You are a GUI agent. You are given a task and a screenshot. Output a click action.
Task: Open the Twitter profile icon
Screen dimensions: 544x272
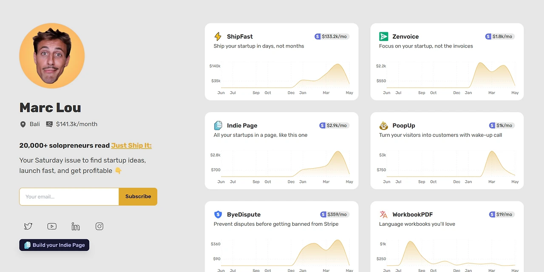pyautogui.click(x=28, y=227)
